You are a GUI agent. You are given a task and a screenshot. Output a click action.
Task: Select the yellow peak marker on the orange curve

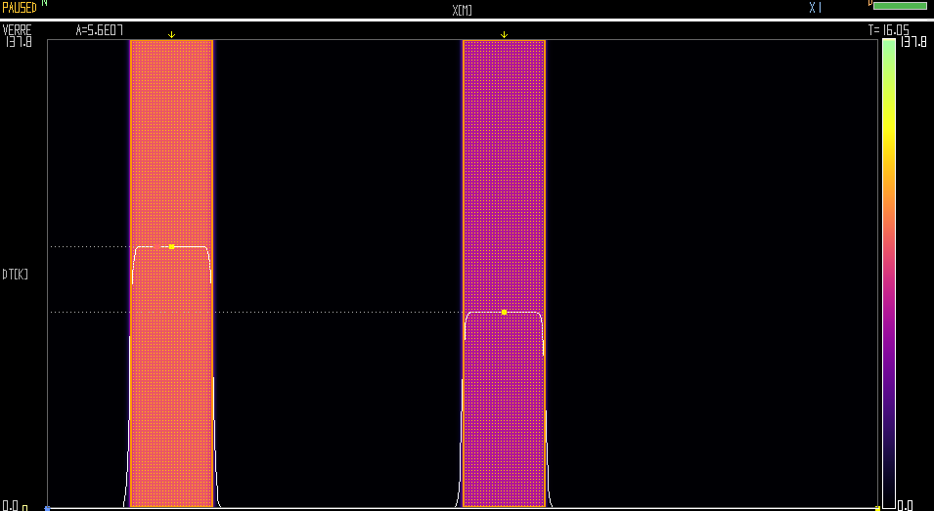click(x=171, y=246)
